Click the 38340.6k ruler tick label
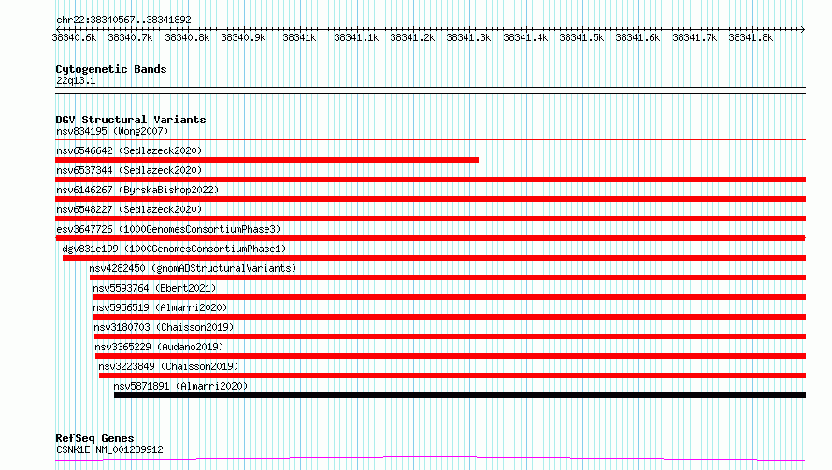 [74, 37]
